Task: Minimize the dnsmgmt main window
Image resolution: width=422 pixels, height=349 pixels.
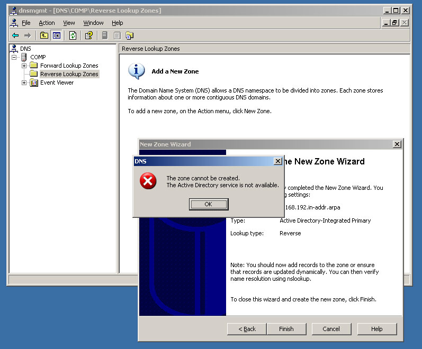Action: click(x=387, y=11)
